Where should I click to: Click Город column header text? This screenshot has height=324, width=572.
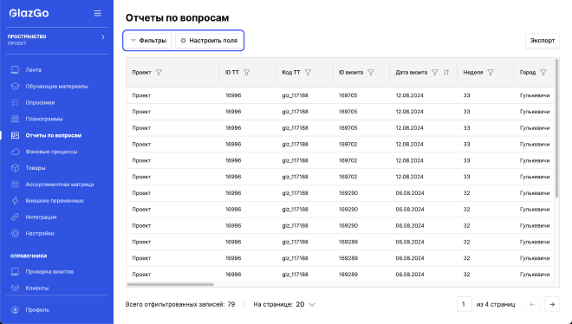(528, 73)
